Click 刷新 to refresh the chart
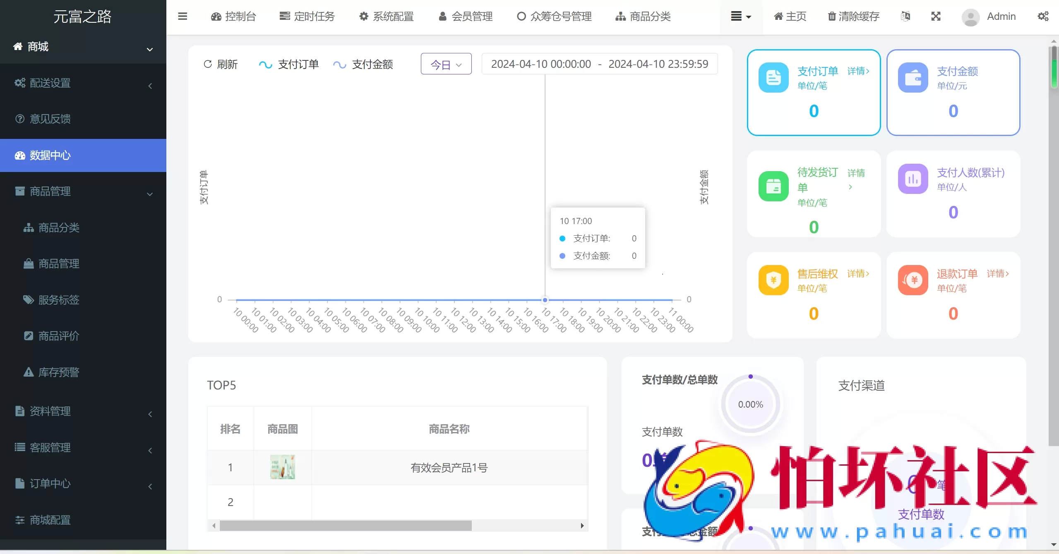Viewport: 1059px width, 554px height. pos(221,64)
